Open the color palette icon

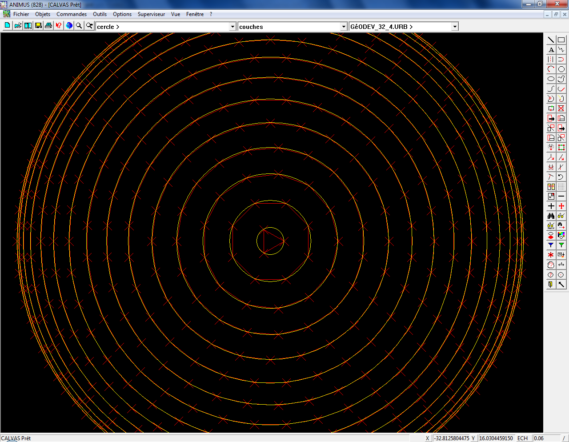click(x=561, y=236)
